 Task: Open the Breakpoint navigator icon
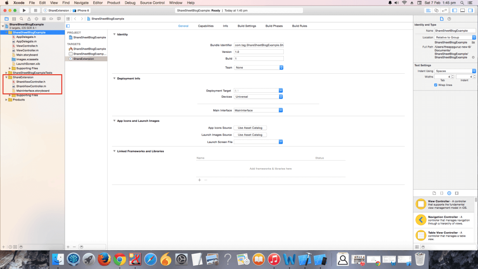click(51, 19)
